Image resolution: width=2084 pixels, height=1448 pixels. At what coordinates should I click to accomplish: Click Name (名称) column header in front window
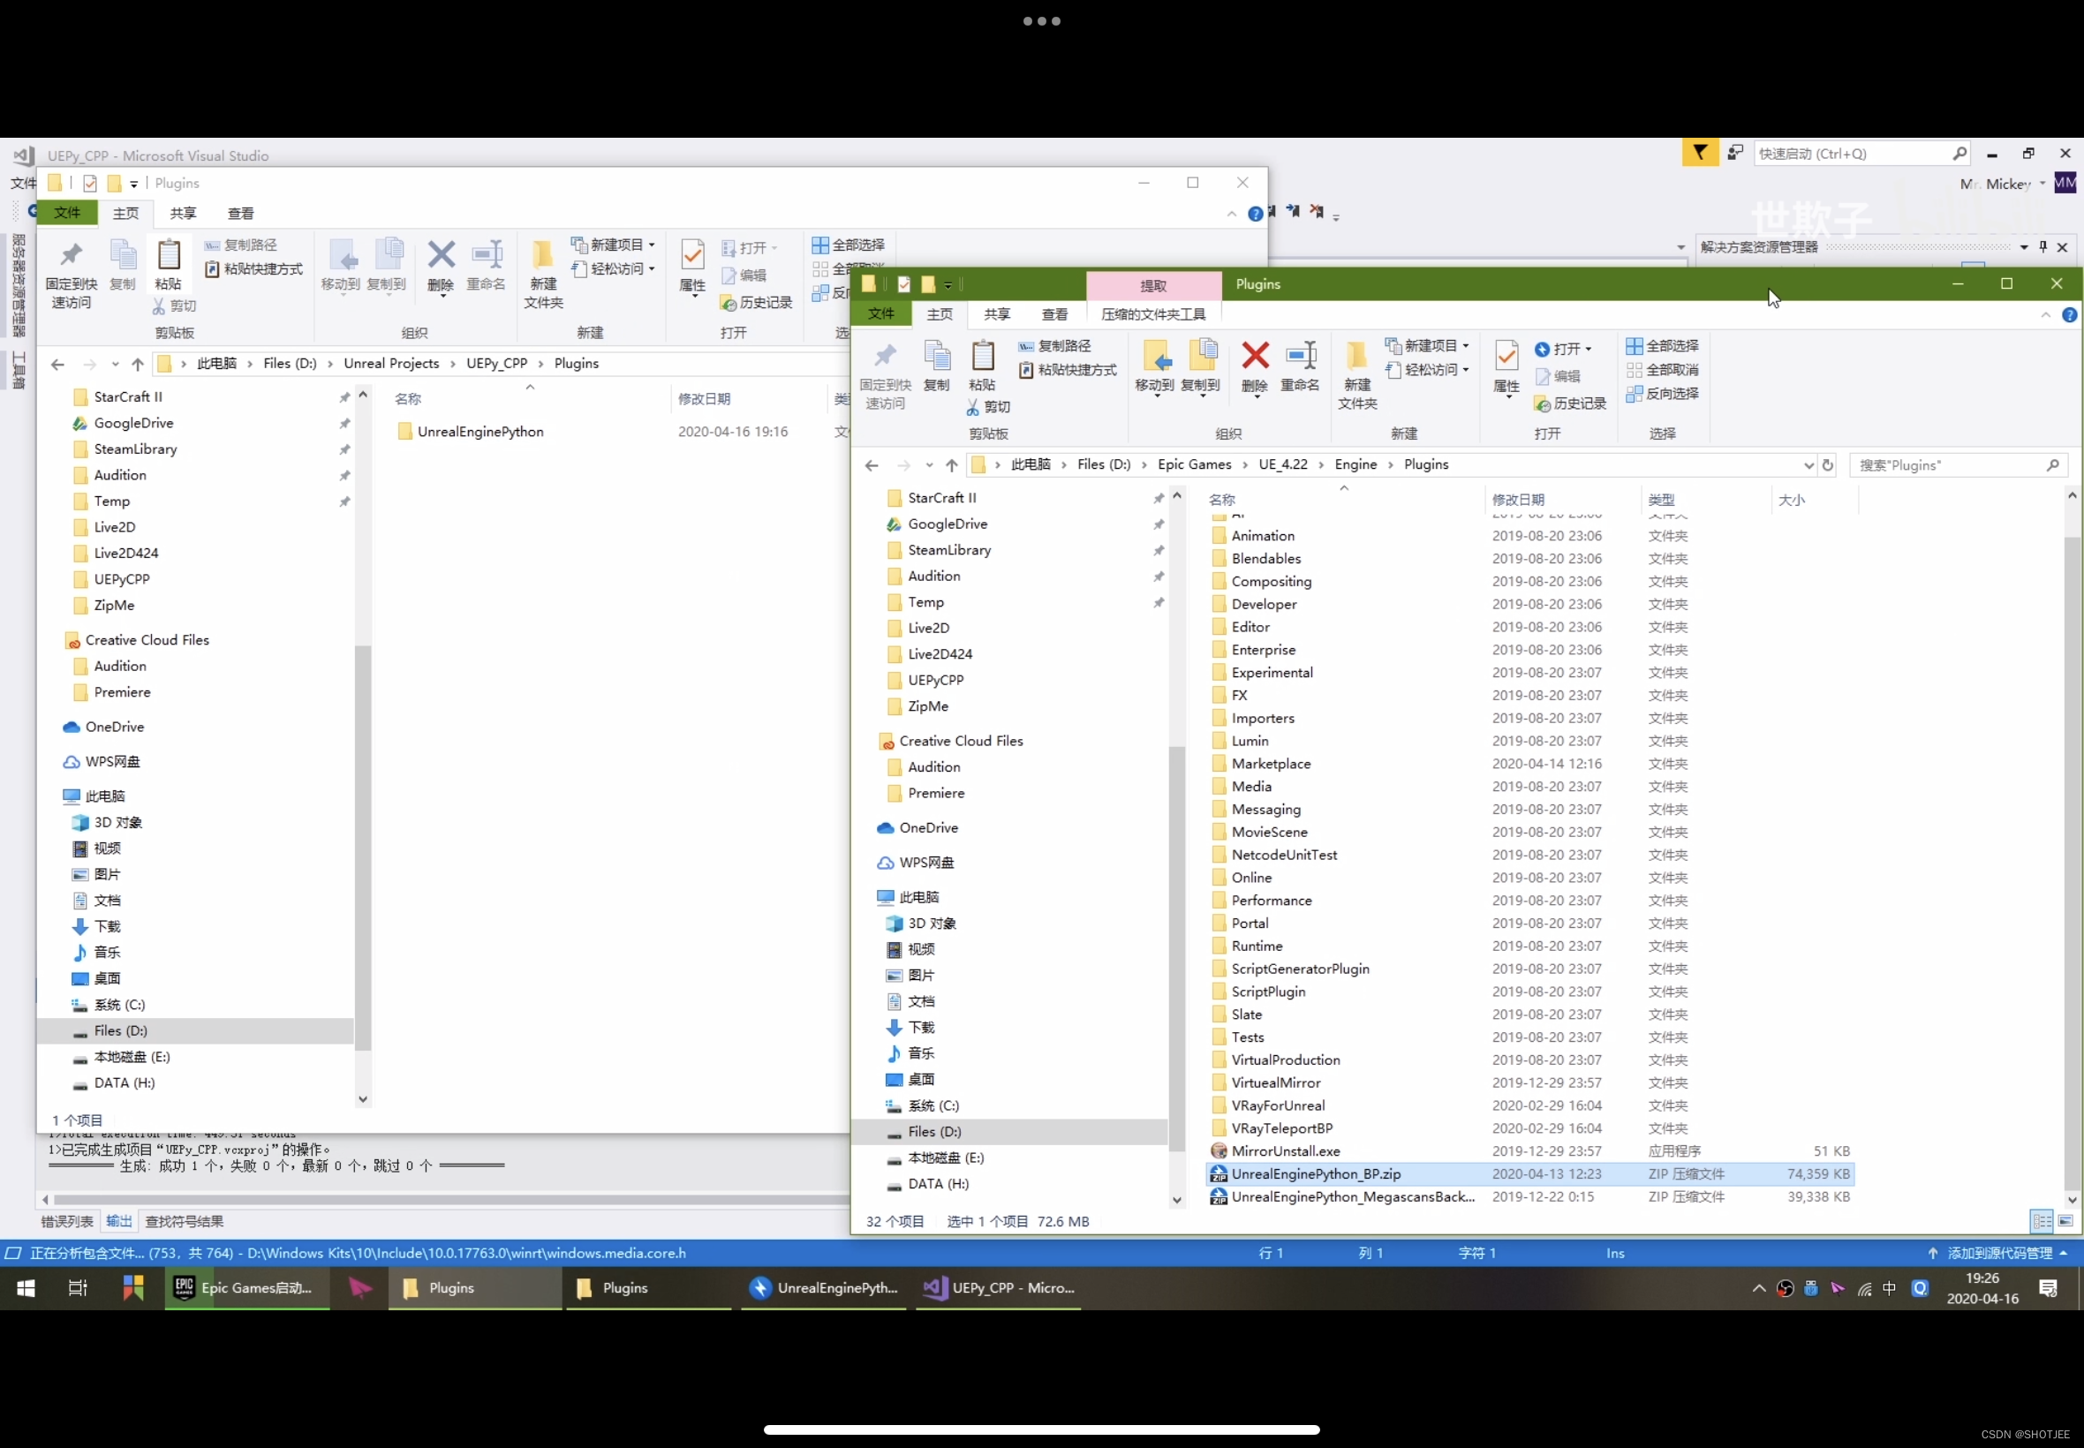point(1222,500)
